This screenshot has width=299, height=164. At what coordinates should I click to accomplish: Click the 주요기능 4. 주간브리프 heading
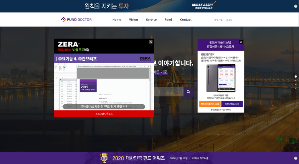(76, 59)
